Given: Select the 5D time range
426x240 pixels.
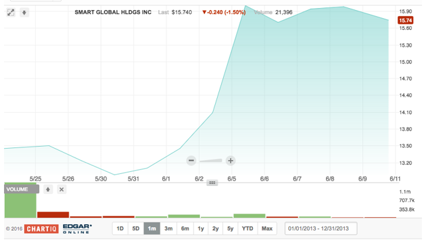Looking at the screenshot, I should pyautogui.click(x=136, y=229).
